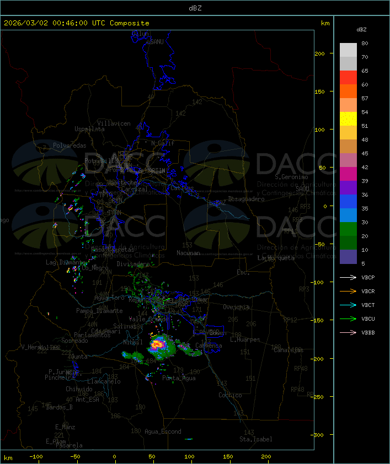Click the N_Calif place label
Viewport: 390px width, 464px height.
click(x=163, y=143)
